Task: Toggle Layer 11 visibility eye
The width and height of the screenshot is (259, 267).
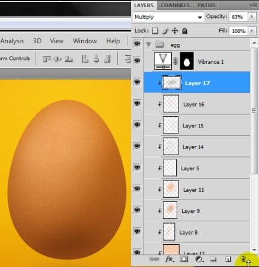Action: [137, 189]
